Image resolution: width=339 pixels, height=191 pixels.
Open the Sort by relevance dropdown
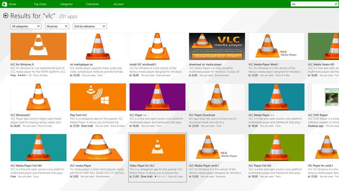(x=90, y=26)
